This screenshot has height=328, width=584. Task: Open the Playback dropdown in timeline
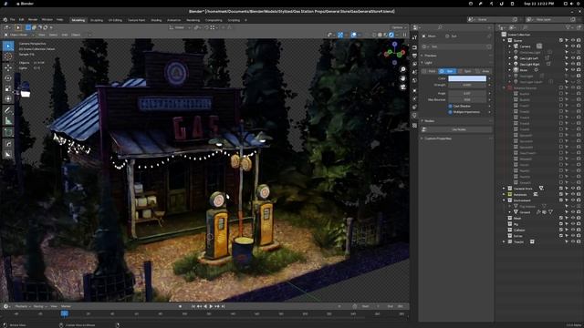pyautogui.click(x=22, y=306)
